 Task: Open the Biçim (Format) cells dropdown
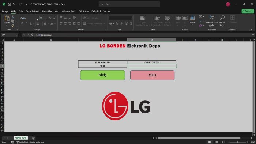click(x=192, y=20)
